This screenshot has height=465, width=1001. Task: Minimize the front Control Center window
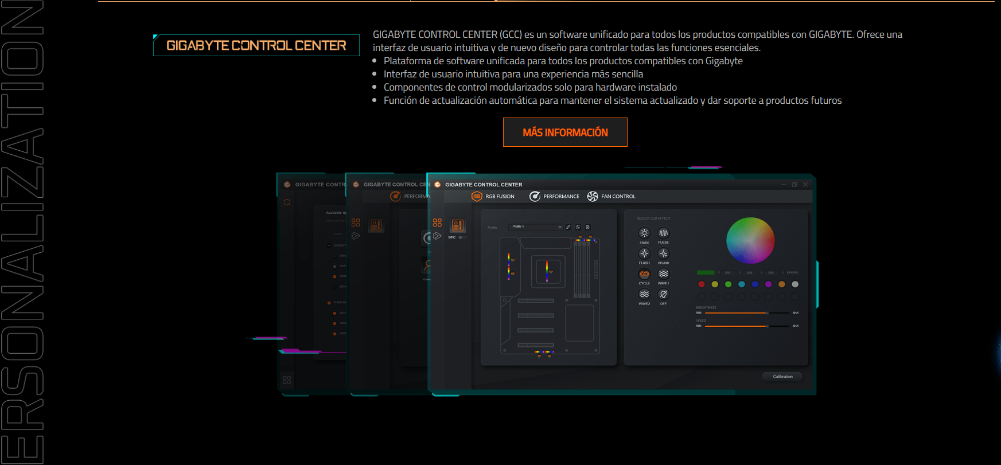pos(784,185)
